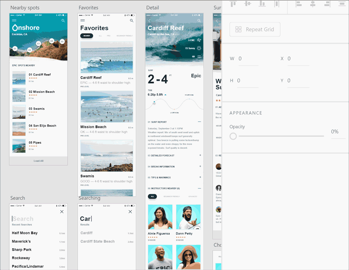This screenshot has height=270, width=349.
Task: Expand the 04 Break Information section
Action: 200,166
